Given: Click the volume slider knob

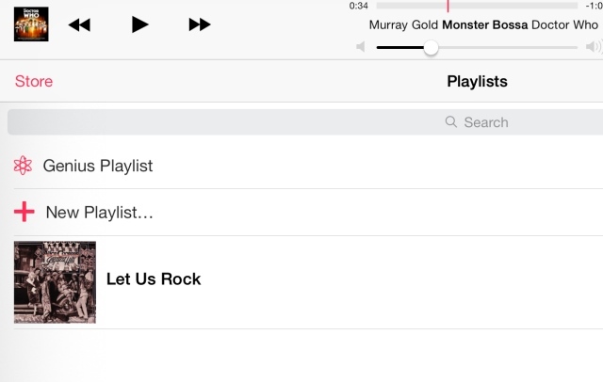Looking at the screenshot, I should (431, 48).
